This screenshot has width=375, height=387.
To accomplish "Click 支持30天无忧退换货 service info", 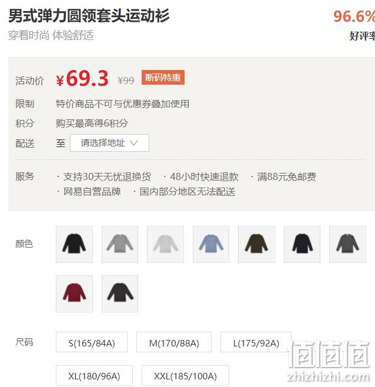I will coord(107,176).
